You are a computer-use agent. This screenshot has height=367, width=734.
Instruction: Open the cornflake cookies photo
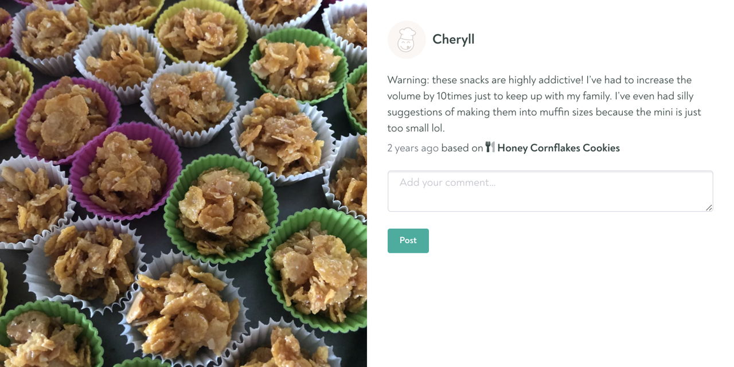(x=183, y=183)
